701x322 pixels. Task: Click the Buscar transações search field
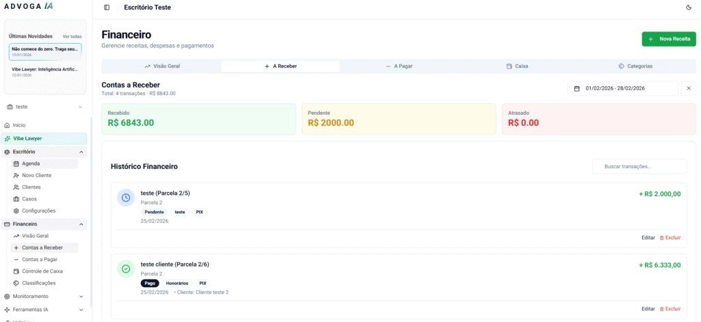[x=639, y=167]
